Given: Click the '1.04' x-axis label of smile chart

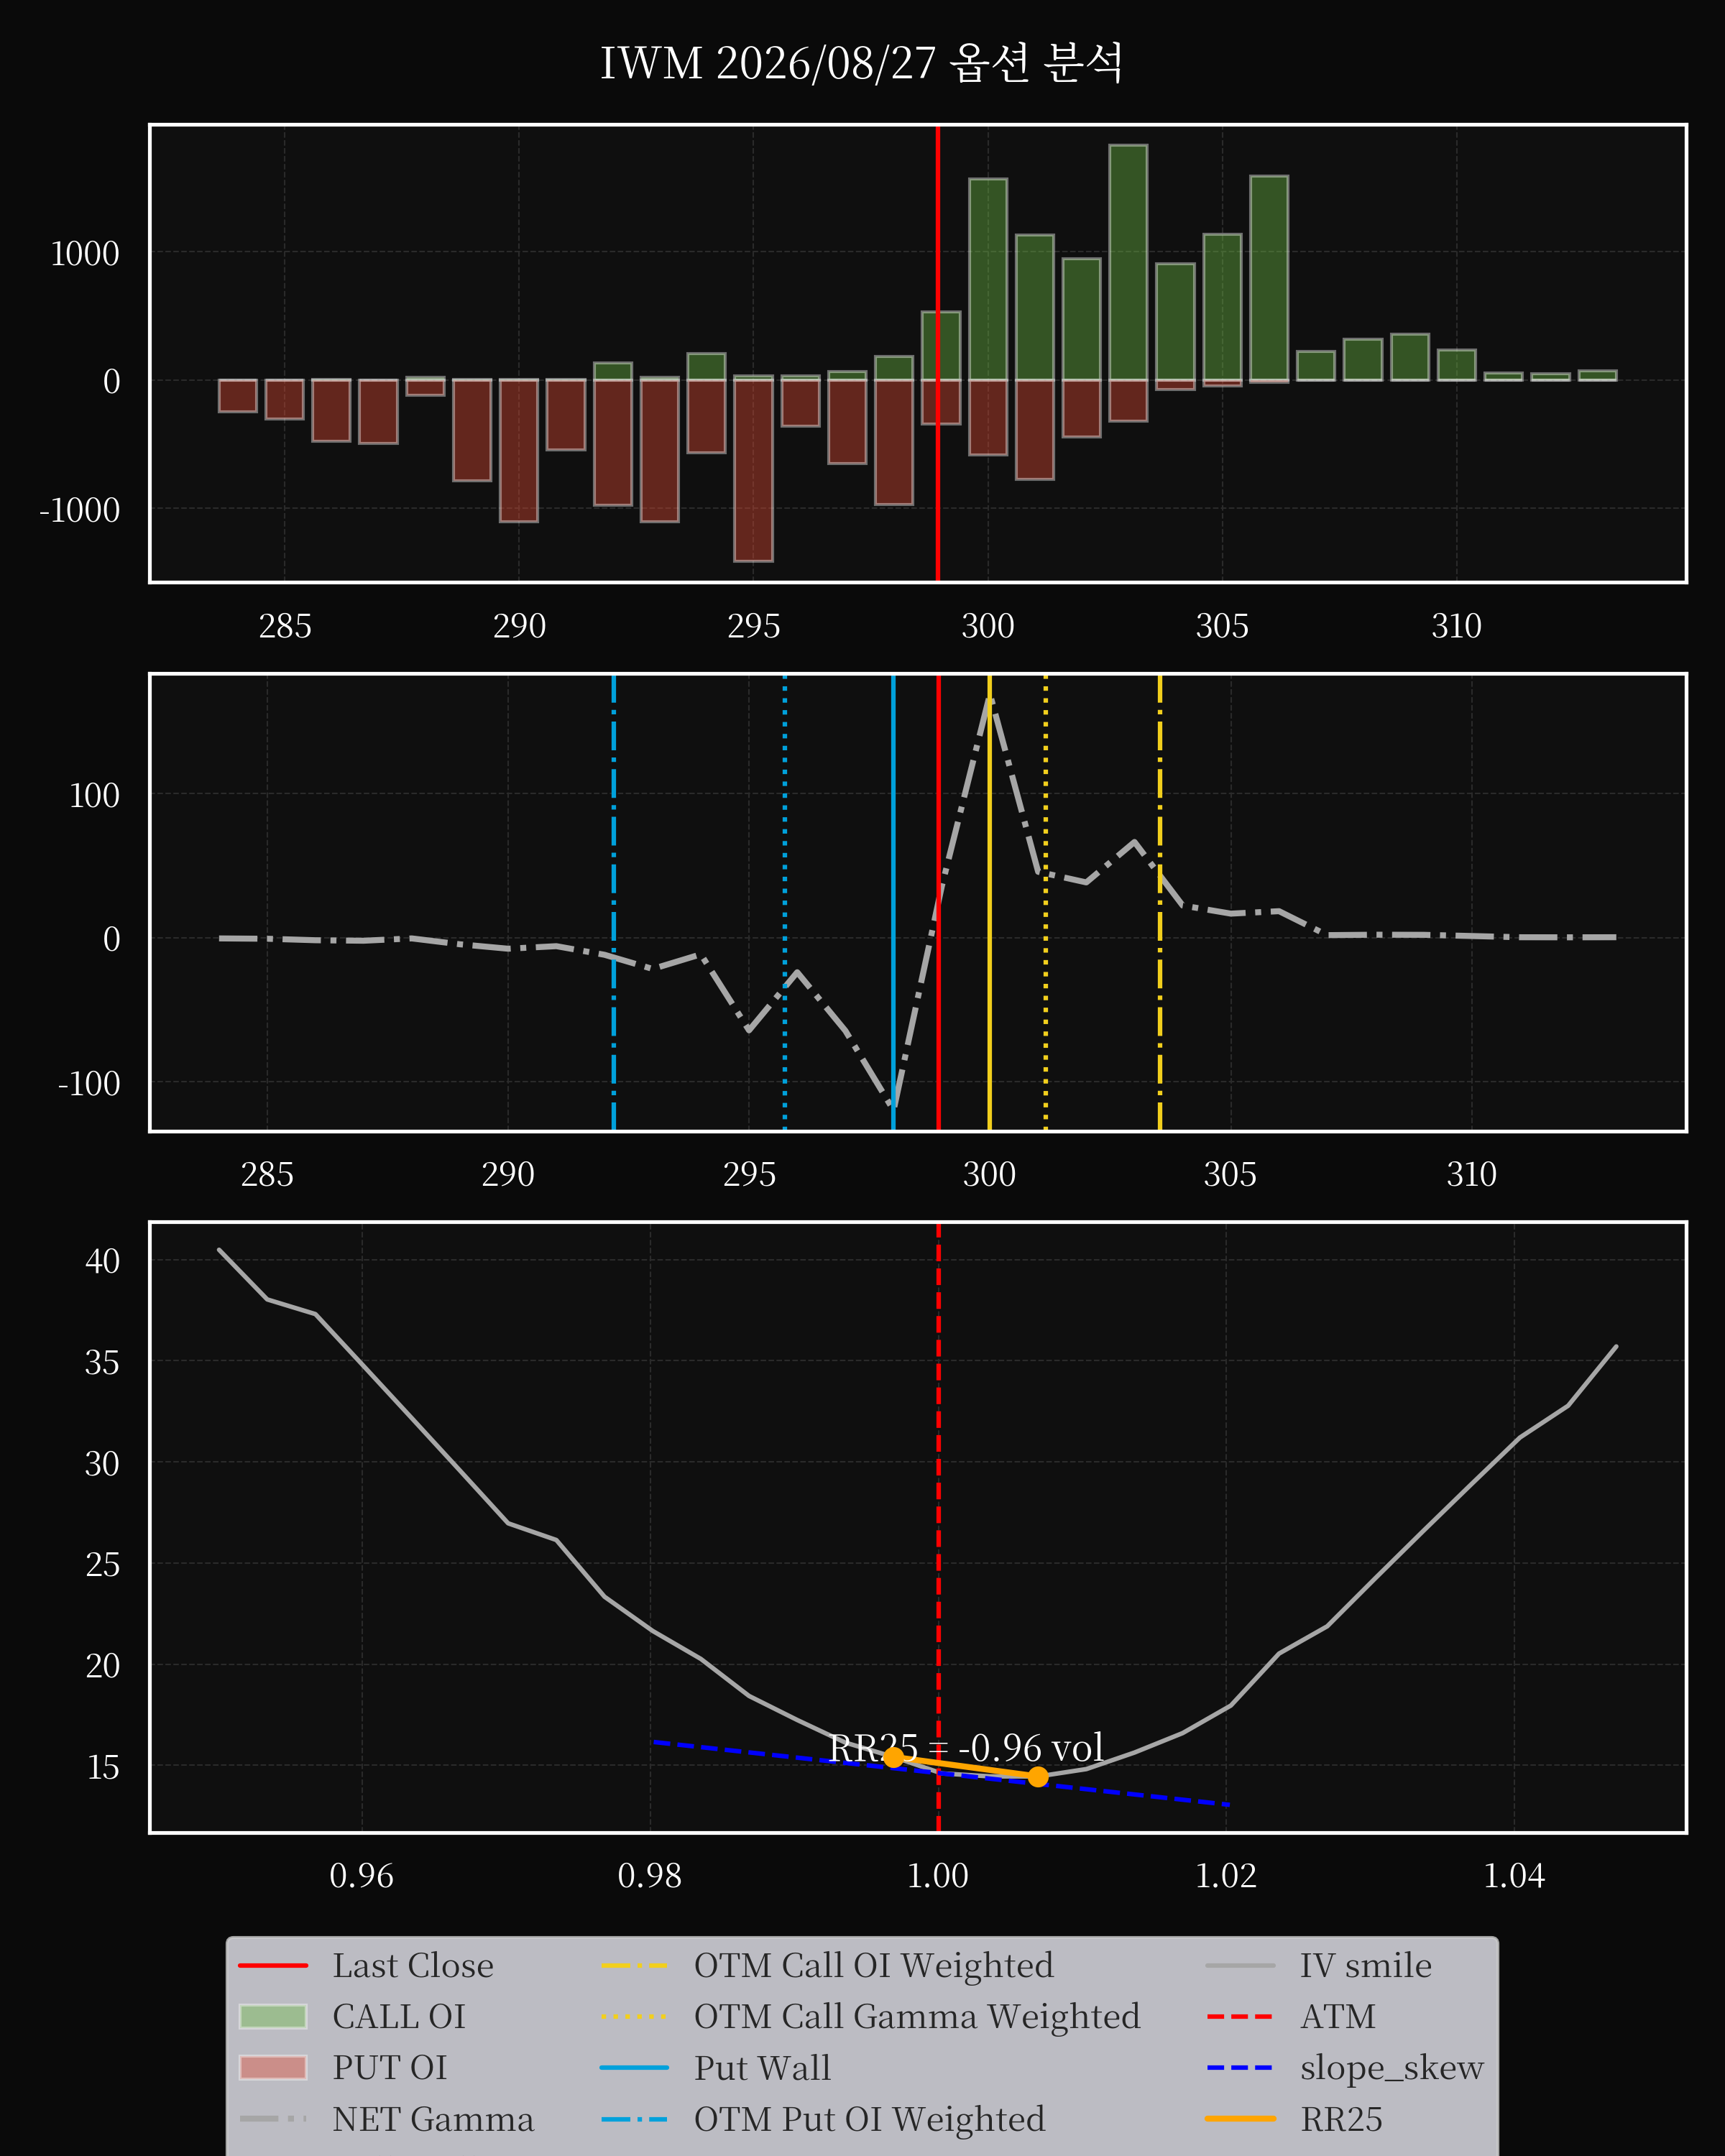Looking at the screenshot, I should tap(1514, 1875).
